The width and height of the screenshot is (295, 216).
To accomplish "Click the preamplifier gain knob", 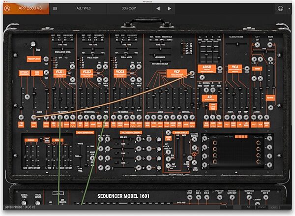I will 33,44.
